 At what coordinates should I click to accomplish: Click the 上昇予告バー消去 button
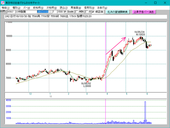point(144,12)
